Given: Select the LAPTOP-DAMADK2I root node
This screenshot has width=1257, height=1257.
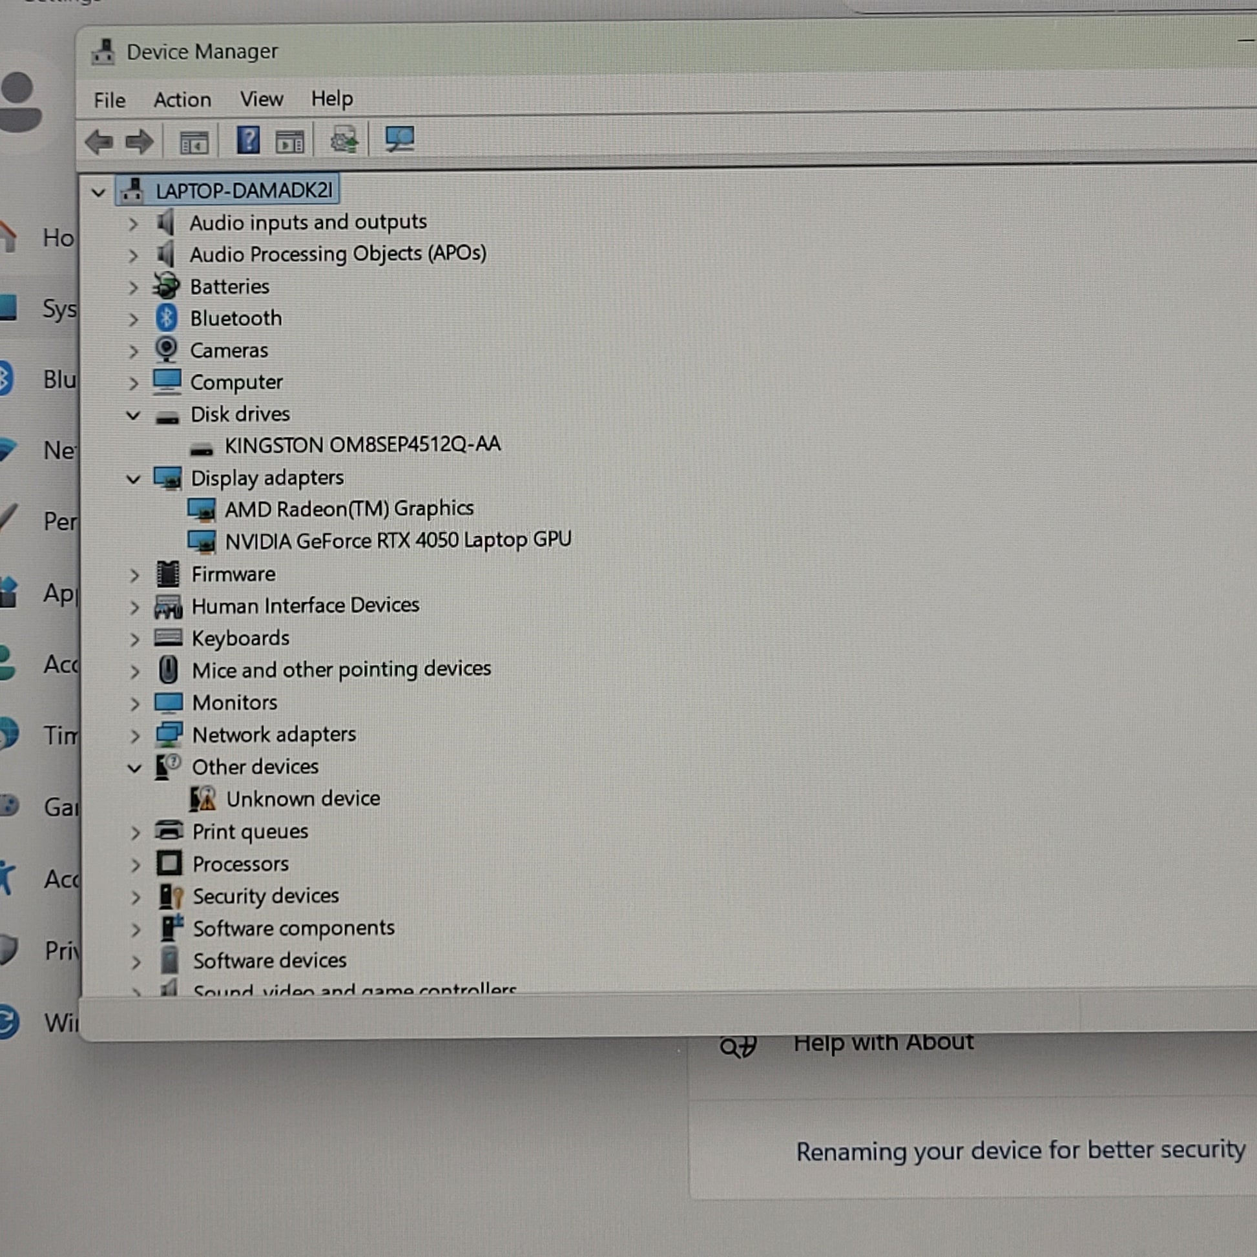Looking at the screenshot, I should [x=227, y=190].
